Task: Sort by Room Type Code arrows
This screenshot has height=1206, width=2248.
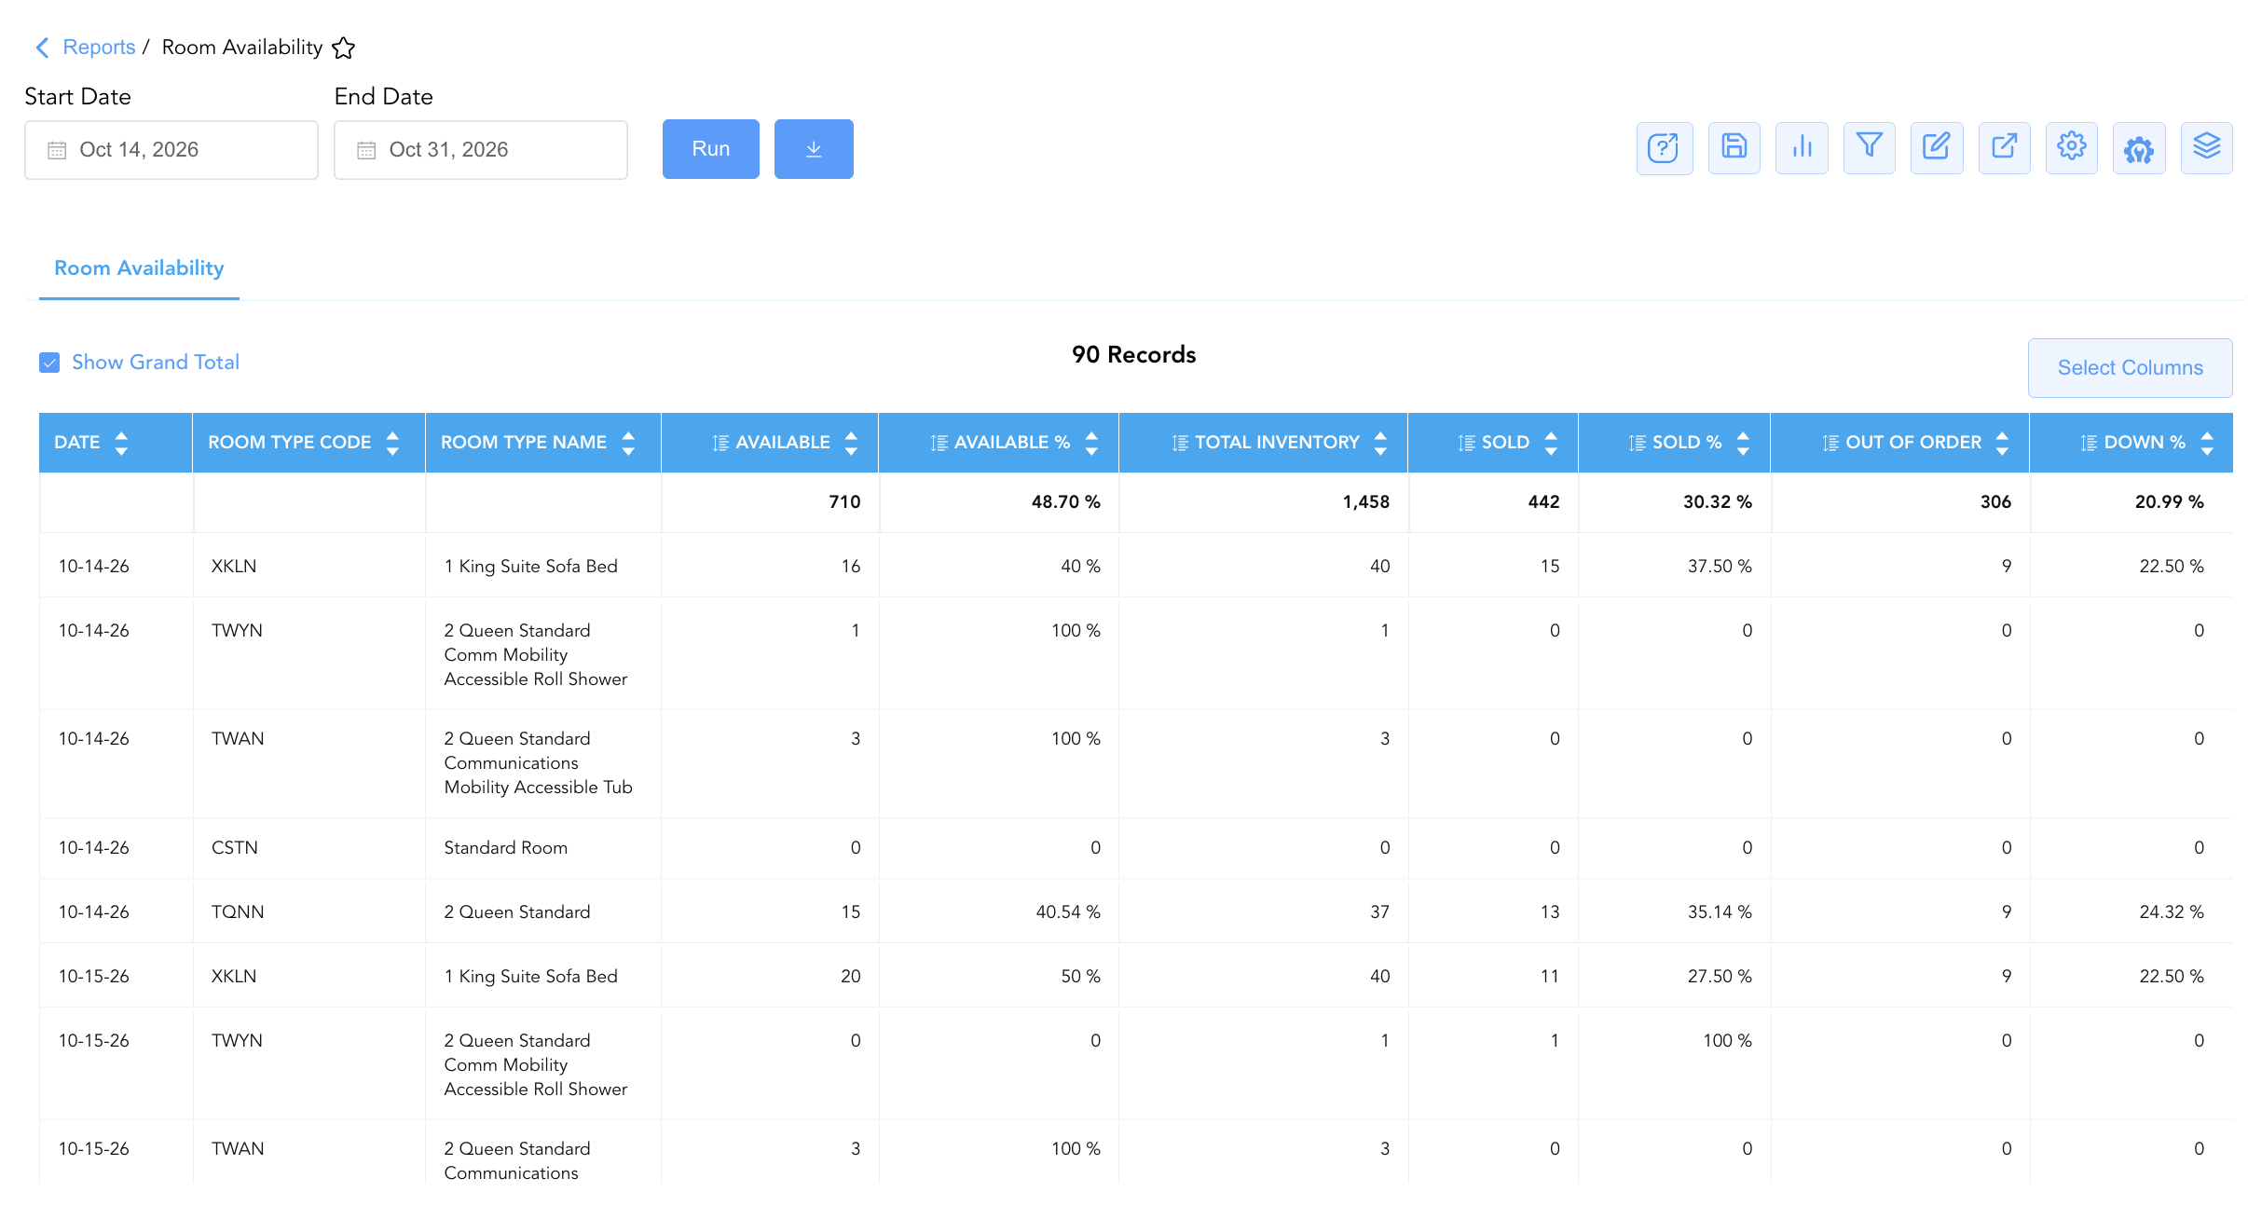Action: pyautogui.click(x=392, y=443)
